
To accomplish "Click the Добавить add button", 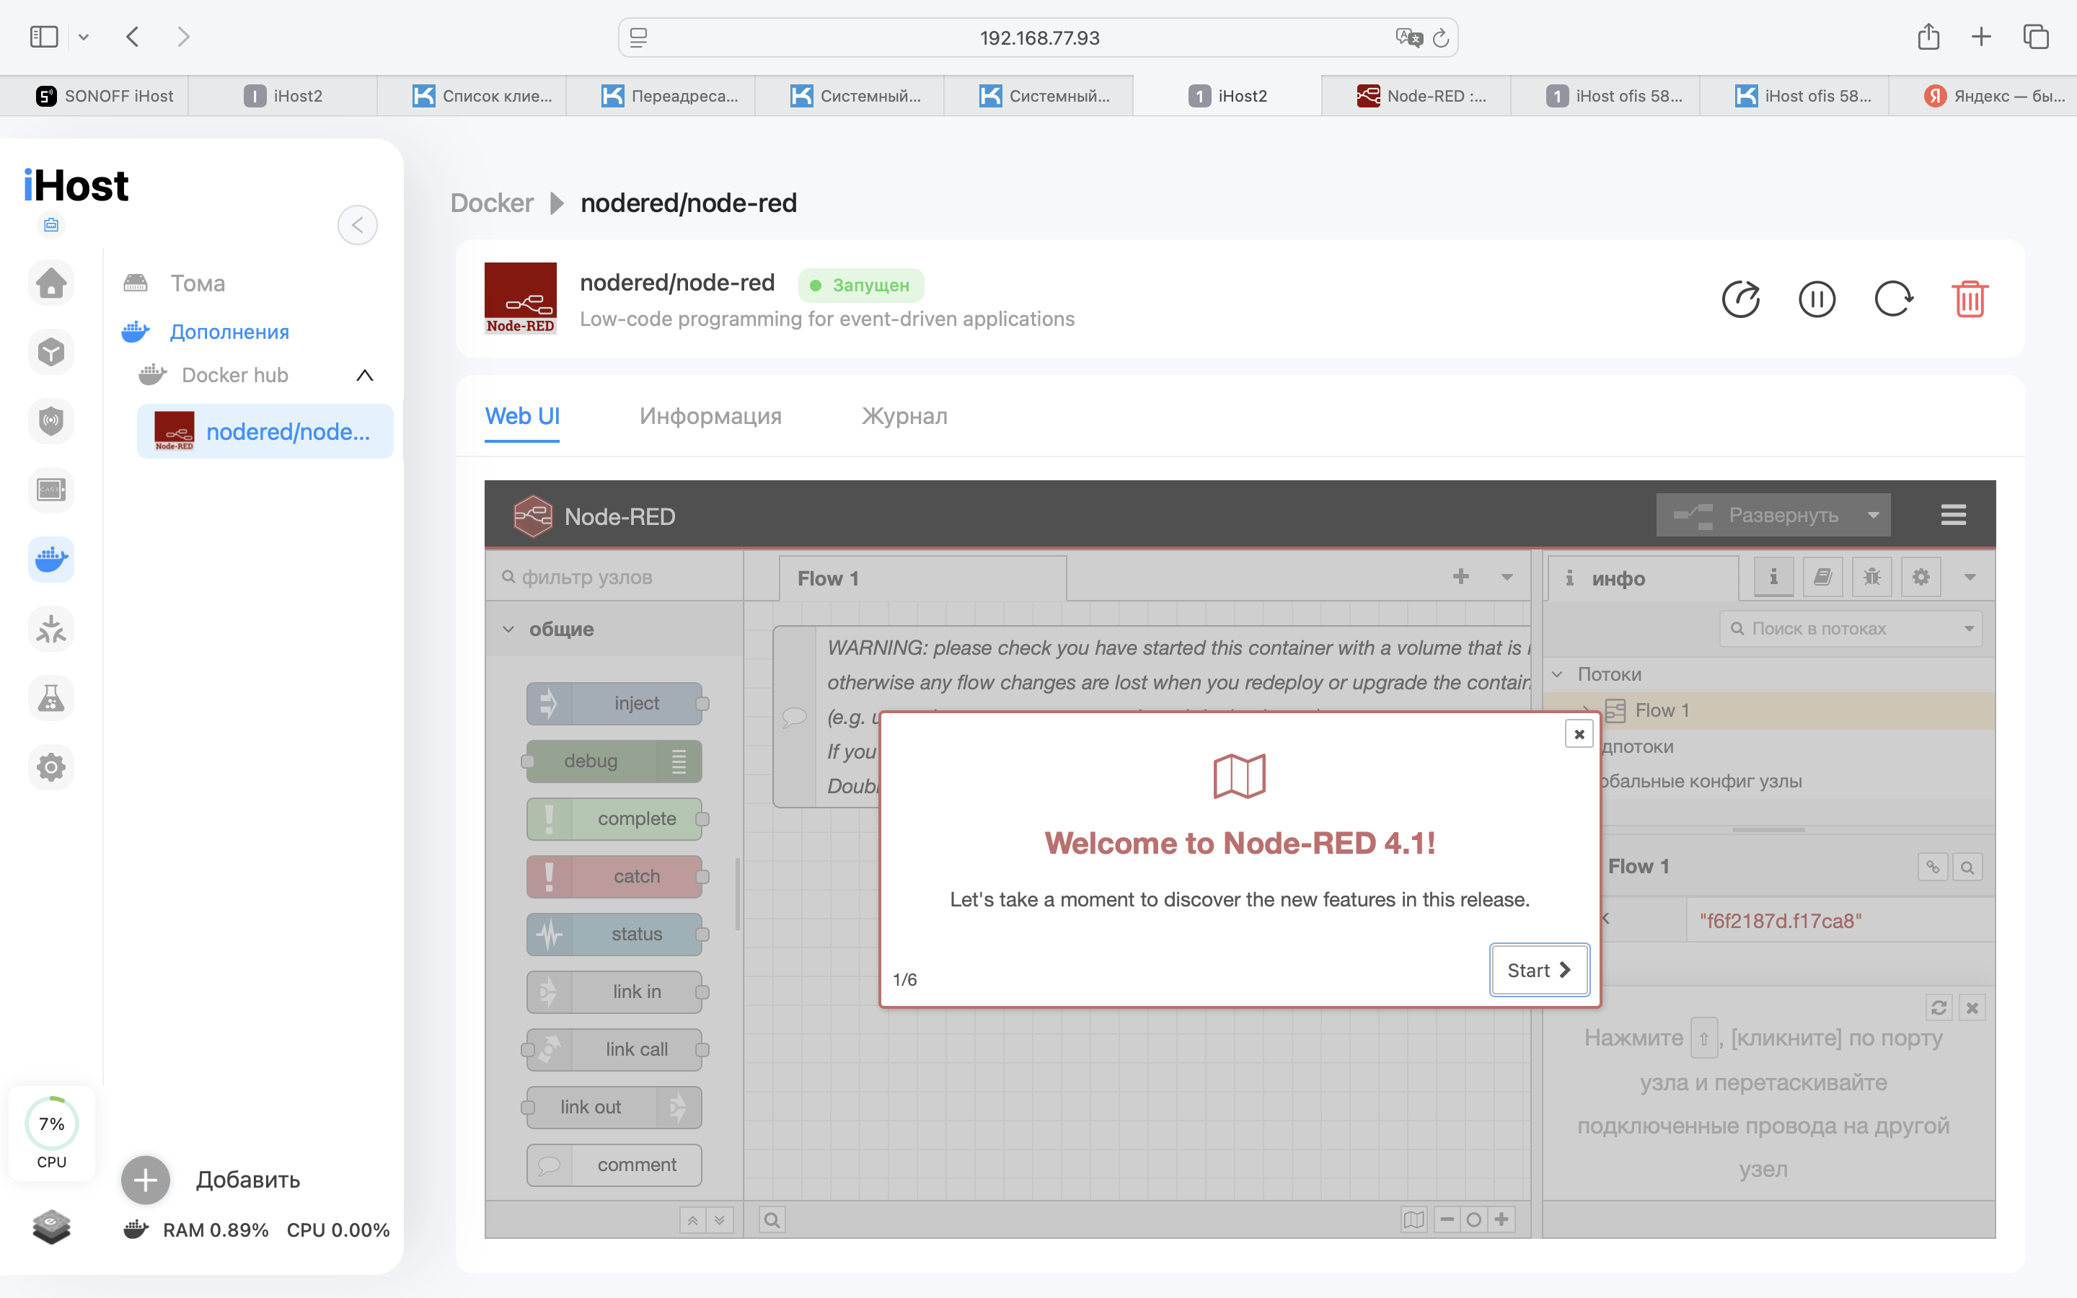I will [146, 1180].
